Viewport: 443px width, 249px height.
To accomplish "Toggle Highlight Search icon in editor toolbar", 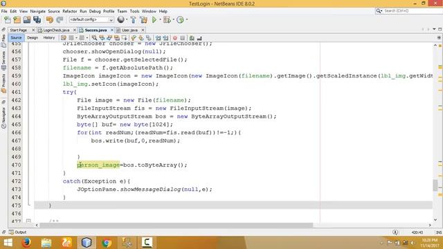I will 117,38.
